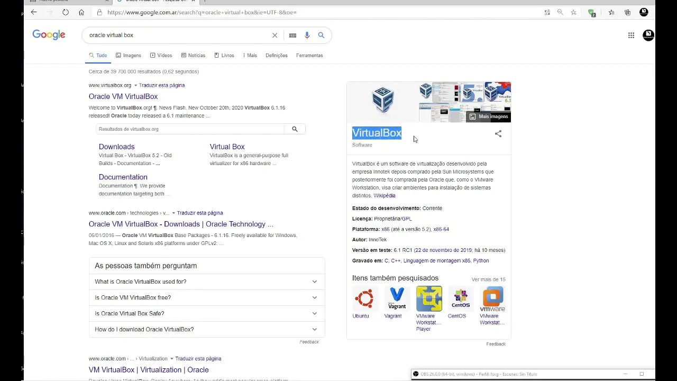Screen dimensions: 677x381
Task: Share the VirtualBox knowledge panel
Action: [x=498, y=134]
